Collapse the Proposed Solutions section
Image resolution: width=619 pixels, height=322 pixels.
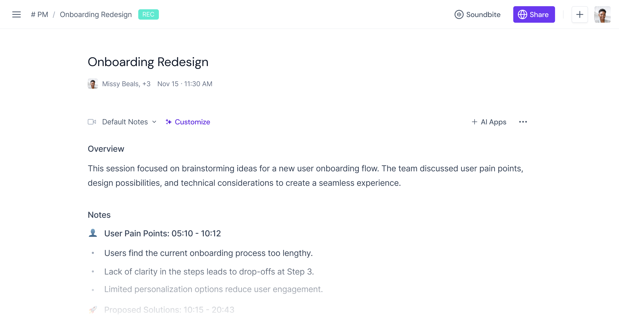169,309
